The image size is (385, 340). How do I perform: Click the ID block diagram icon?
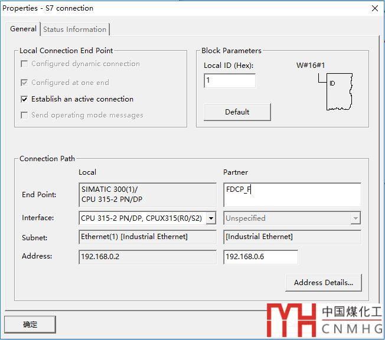pos(335,91)
